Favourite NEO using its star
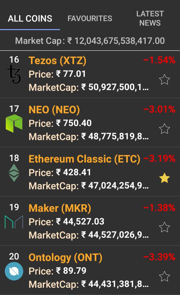180x295 pixels. point(164,129)
